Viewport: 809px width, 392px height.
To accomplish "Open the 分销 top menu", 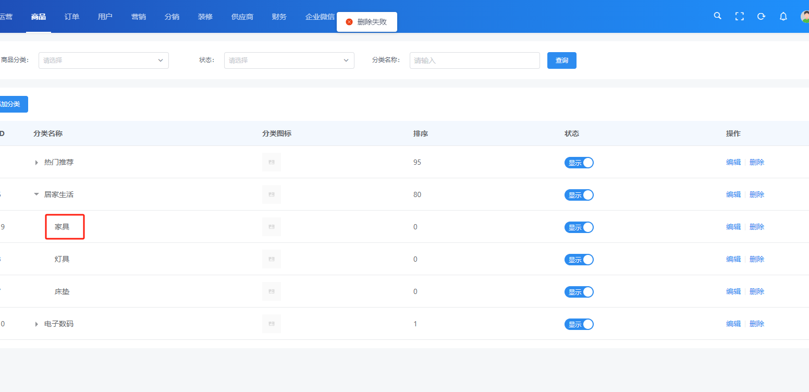I will 172,17.
